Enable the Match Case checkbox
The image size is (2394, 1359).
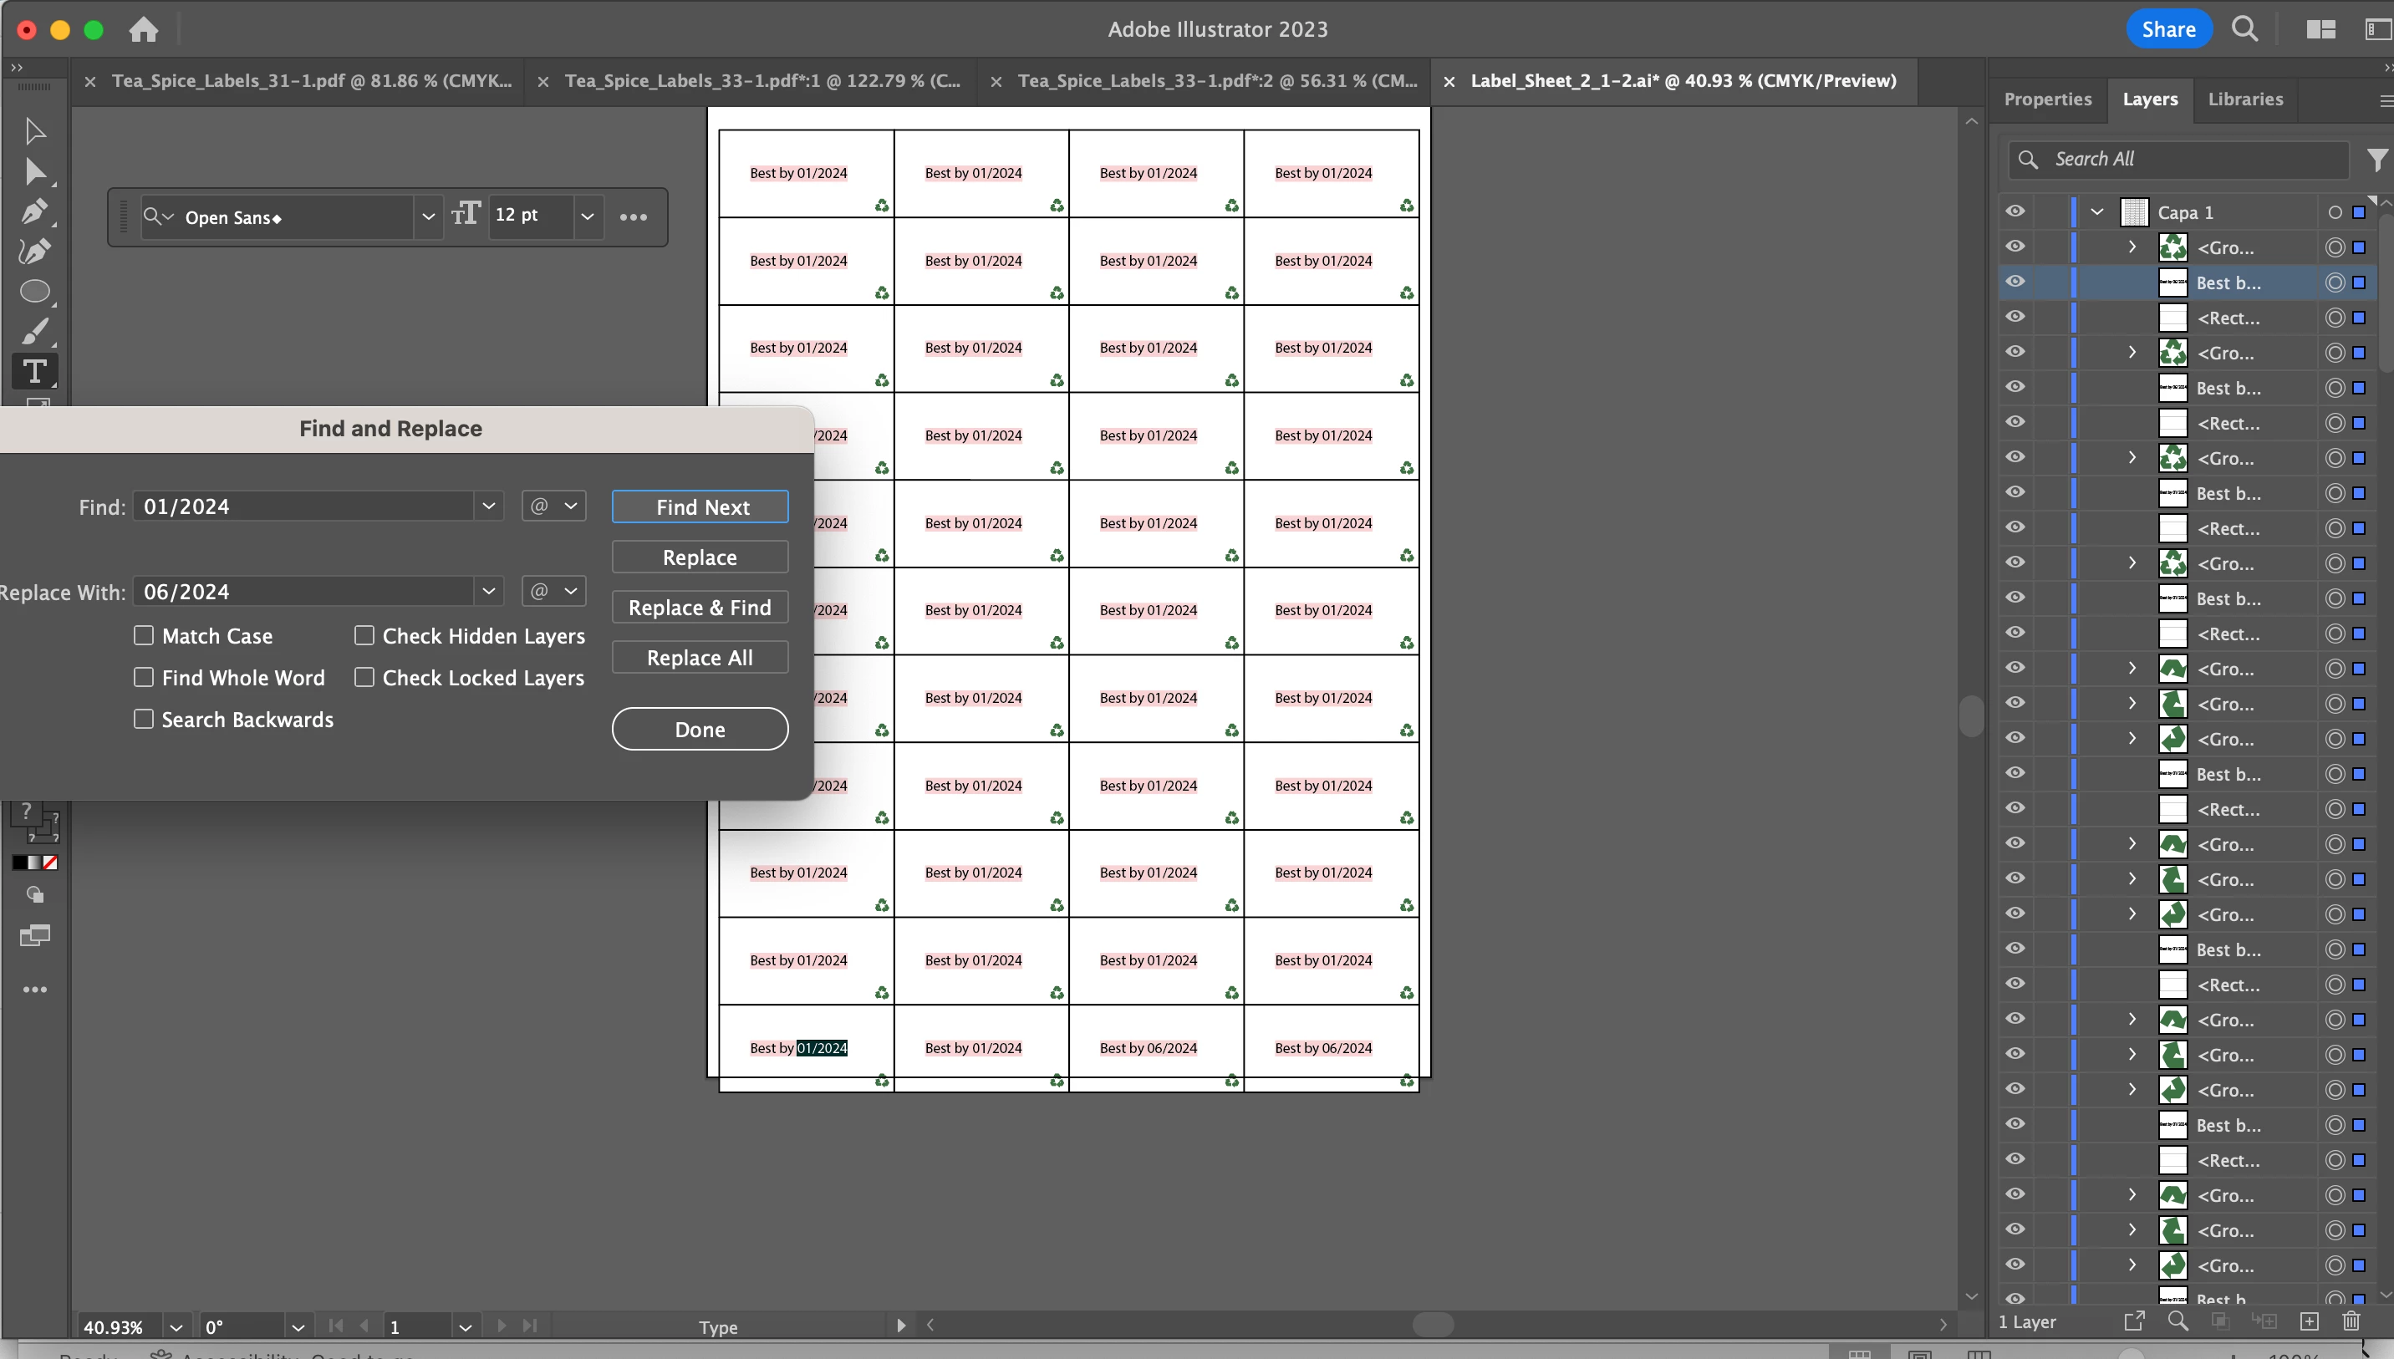tap(144, 636)
